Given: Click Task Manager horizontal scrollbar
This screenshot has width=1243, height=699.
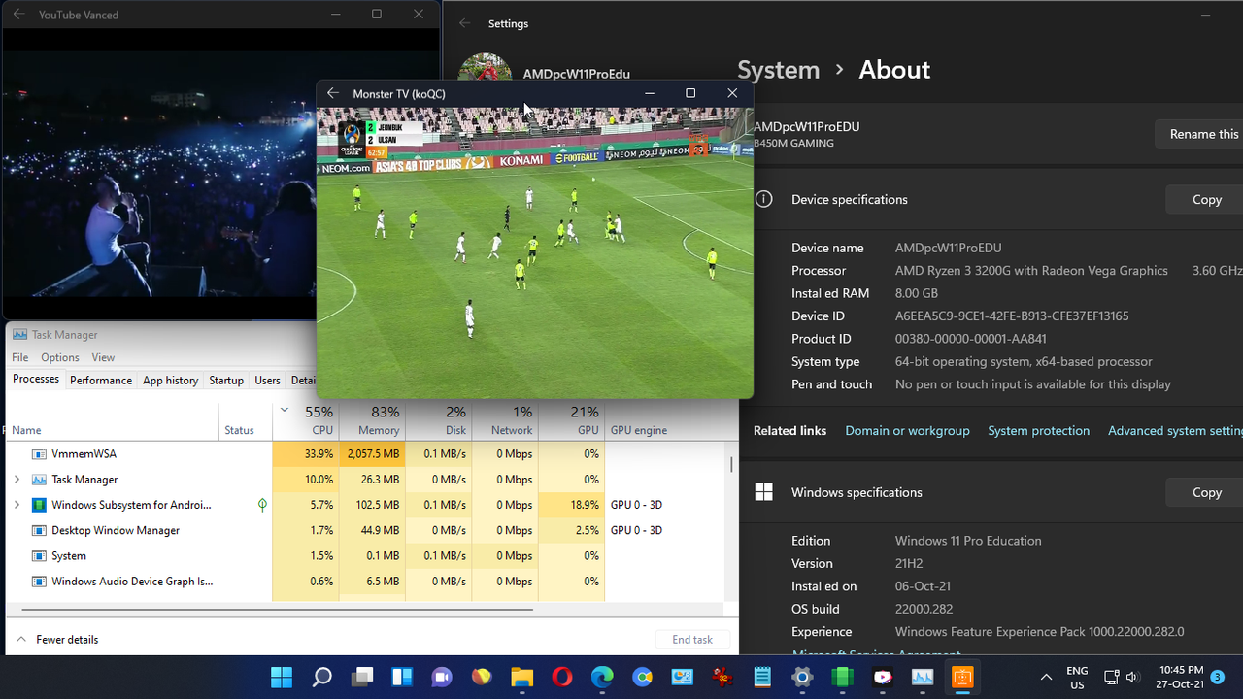Looking at the screenshot, I should pos(277,610).
